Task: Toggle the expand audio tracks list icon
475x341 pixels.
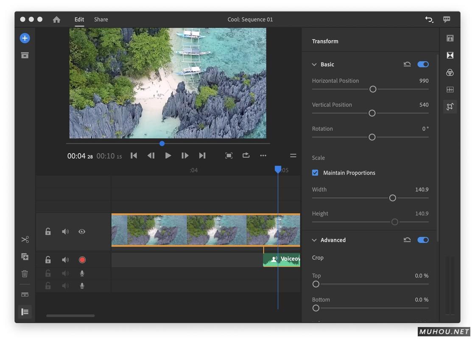Action: click(25, 312)
